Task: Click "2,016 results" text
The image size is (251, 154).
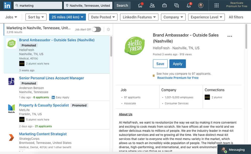Action: [x=14, y=32]
